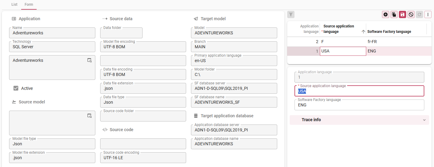The image size is (434, 167).
Task: Open lookup icon in Source model box
Action: point(90,116)
